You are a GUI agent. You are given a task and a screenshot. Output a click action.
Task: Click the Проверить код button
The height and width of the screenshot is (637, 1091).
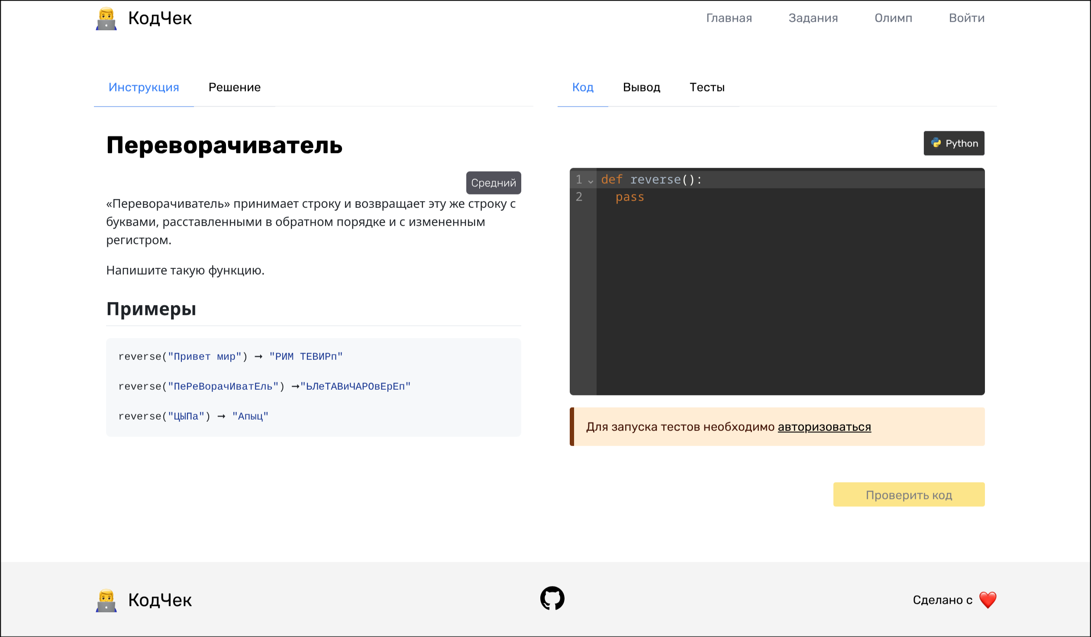click(x=909, y=495)
